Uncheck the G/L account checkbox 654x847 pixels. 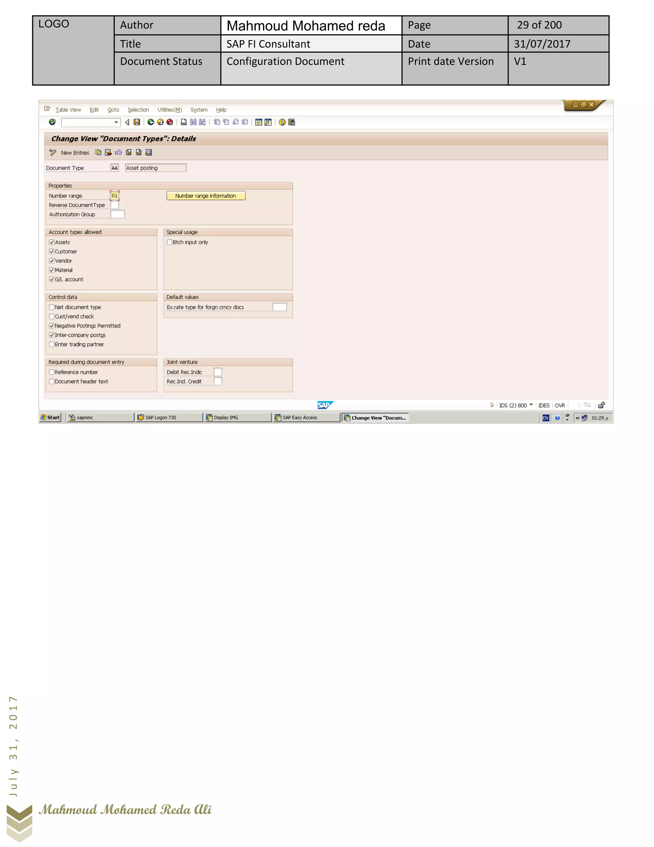coord(51,279)
